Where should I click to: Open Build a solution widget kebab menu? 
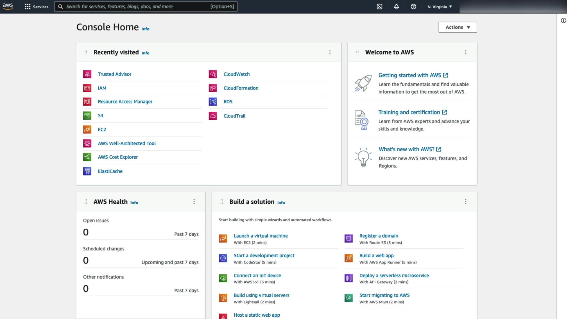pos(466,201)
